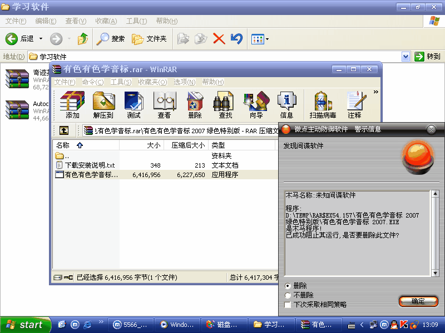Click the WinRAR 注释 (Comment) icon
Screen dimensions: 445x333
[355, 105]
